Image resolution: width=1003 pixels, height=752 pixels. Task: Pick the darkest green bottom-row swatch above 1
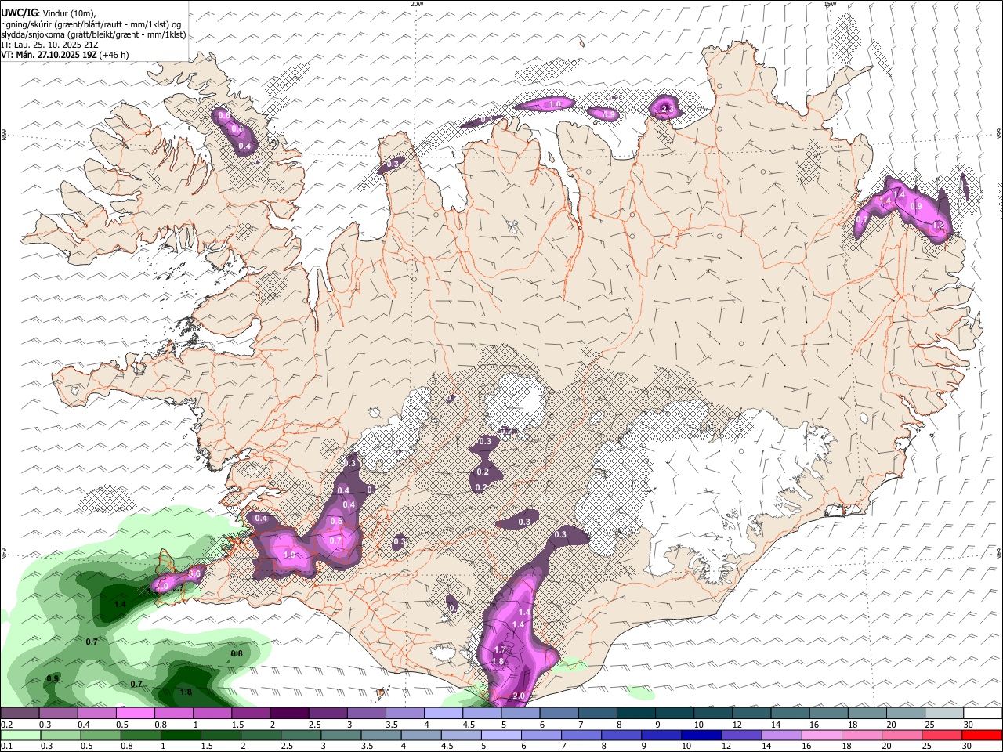click(180, 736)
